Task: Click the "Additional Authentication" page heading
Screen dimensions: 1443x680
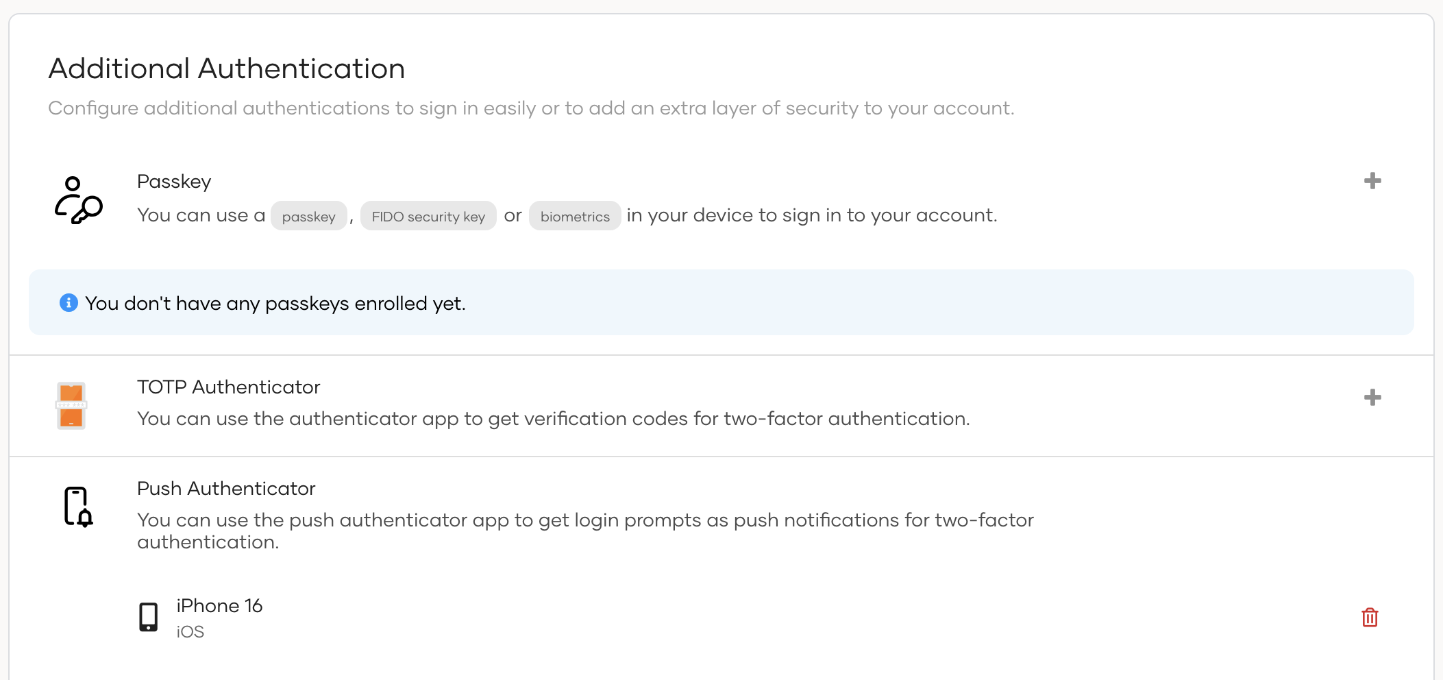Action: pyautogui.click(x=226, y=68)
